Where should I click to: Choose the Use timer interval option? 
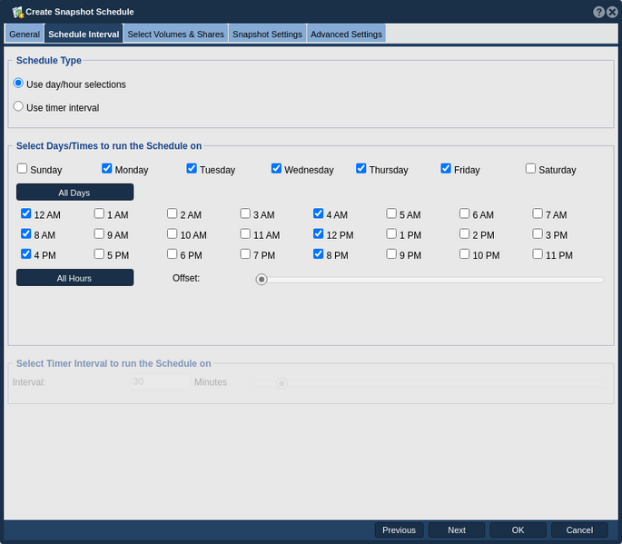(18, 106)
